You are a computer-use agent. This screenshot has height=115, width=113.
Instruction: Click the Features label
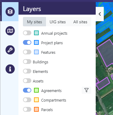[48, 53]
